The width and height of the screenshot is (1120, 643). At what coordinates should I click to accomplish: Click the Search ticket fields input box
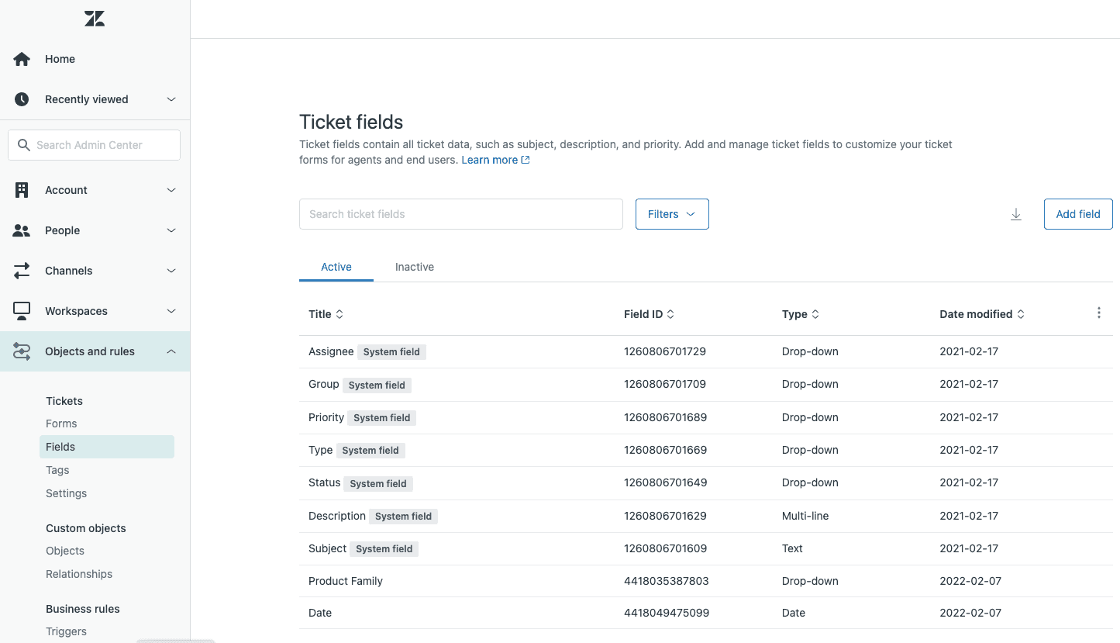point(460,213)
